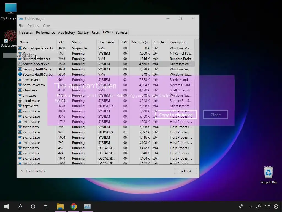Screen dimensions: 282x212
Task: Select PID 948 svchost.exe row
Action: click(x=106, y=132)
